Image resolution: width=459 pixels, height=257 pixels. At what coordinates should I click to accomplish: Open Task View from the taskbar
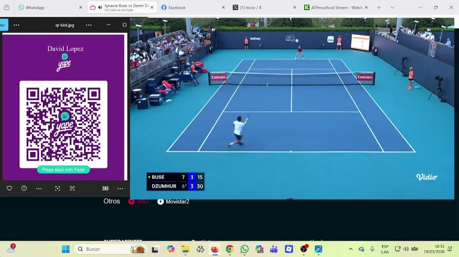(x=155, y=249)
